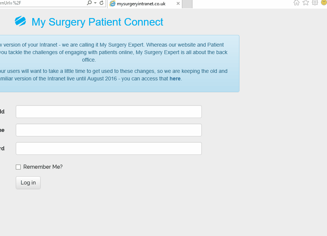Click the My Surgery logo icon

click(20, 21)
